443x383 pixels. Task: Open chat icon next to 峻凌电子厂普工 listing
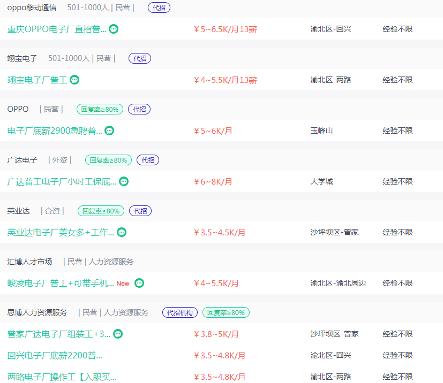coord(139,283)
